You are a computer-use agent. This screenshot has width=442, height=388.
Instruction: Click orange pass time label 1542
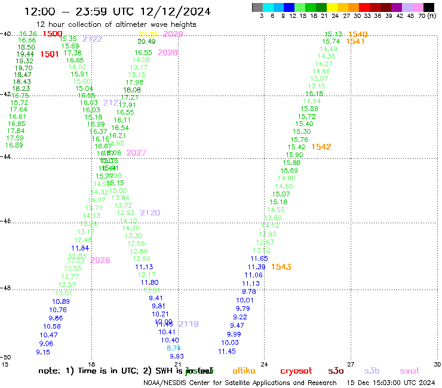321,147
